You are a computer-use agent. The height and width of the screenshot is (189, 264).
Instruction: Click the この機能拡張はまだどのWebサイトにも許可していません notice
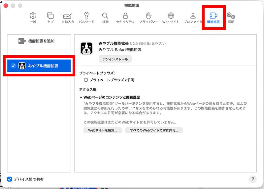[130, 122]
